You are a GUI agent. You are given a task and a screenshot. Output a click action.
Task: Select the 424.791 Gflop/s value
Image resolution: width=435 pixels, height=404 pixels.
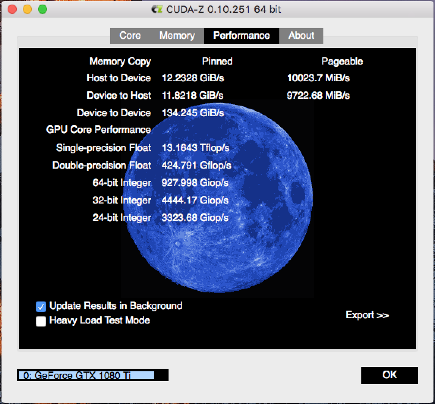pyautogui.click(x=196, y=166)
